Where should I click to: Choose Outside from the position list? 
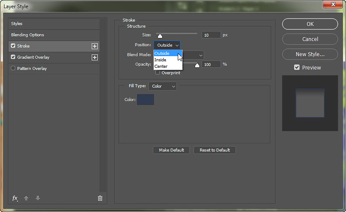168,54
